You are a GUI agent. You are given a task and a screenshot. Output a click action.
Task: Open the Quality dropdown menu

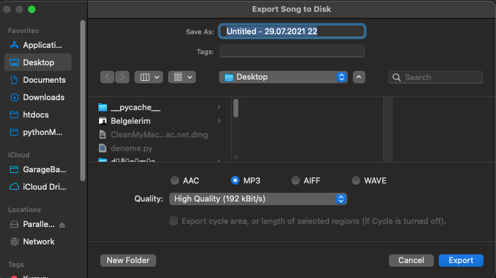click(257, 199)
